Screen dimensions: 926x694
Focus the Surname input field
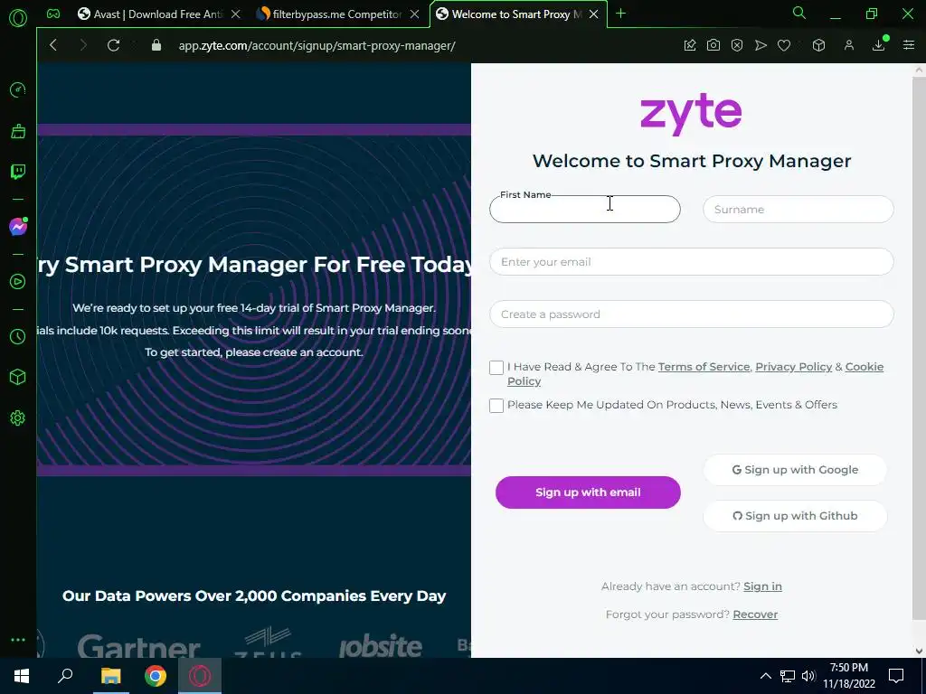798,209
